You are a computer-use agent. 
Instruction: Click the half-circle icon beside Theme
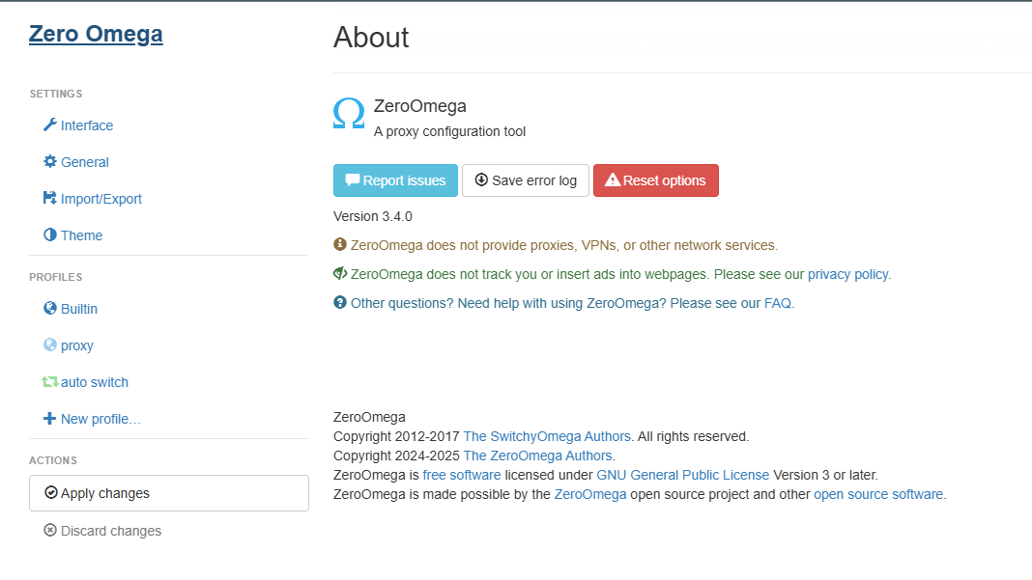50,235
